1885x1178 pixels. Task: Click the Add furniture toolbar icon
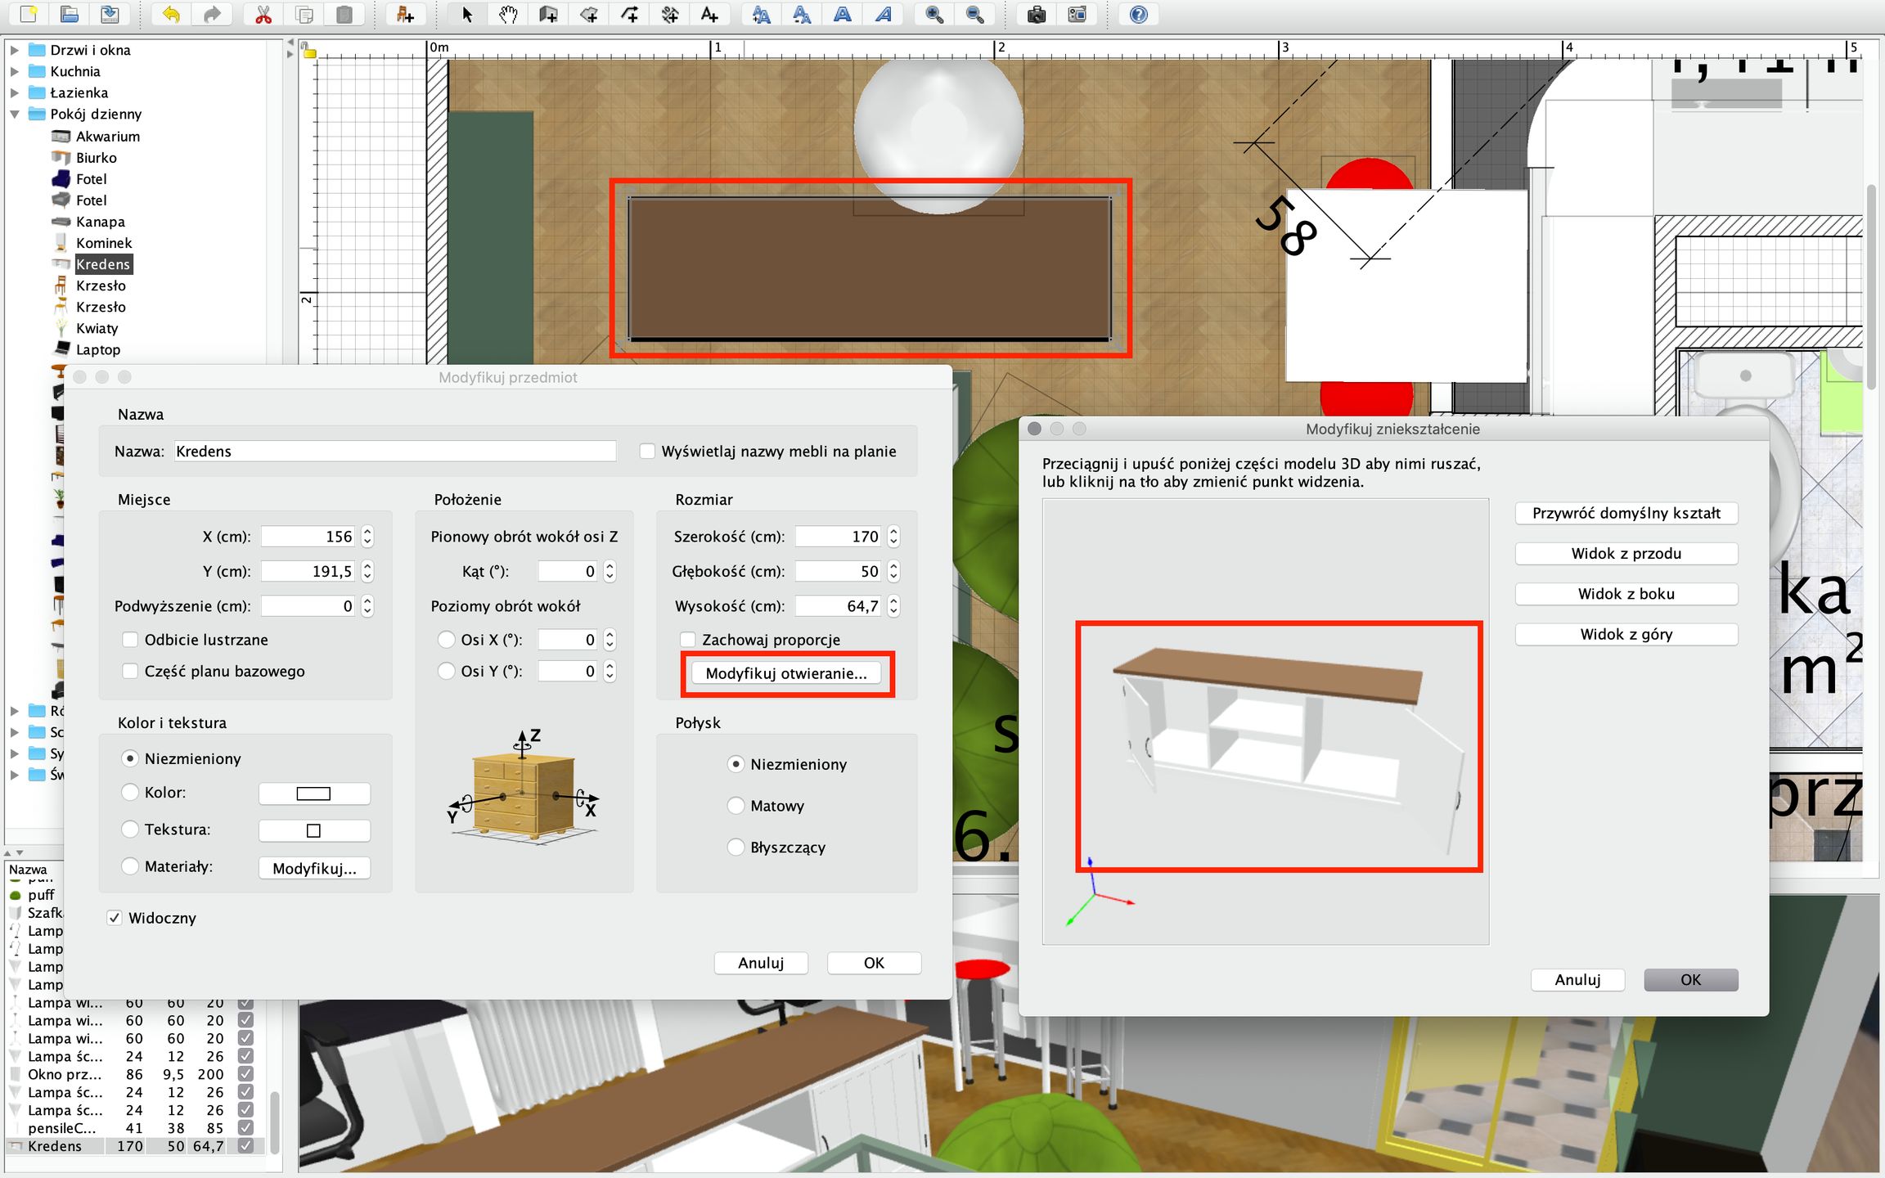click(405, 15)
